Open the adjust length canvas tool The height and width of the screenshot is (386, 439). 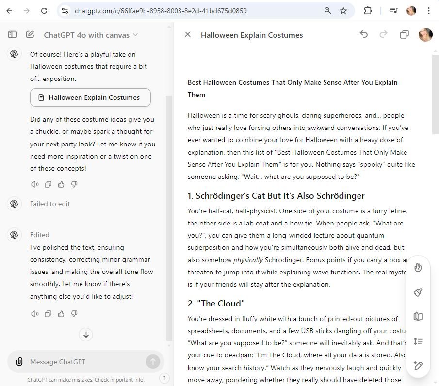[x=418, y=341]
